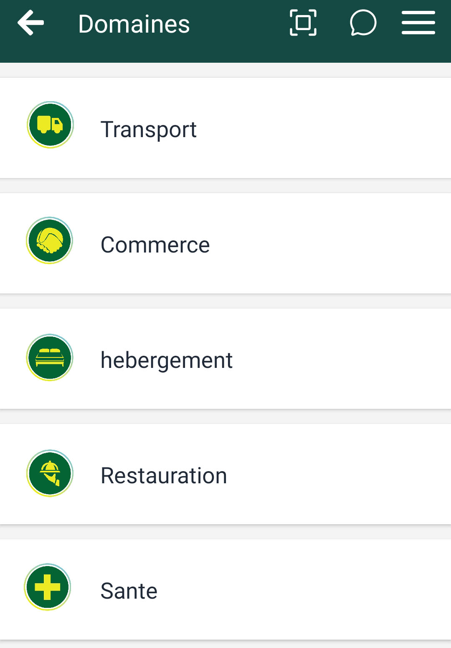This screenshot has width=451, height=648.
Task: Open the QR scanner icon
Action: [x=303, y=23]
